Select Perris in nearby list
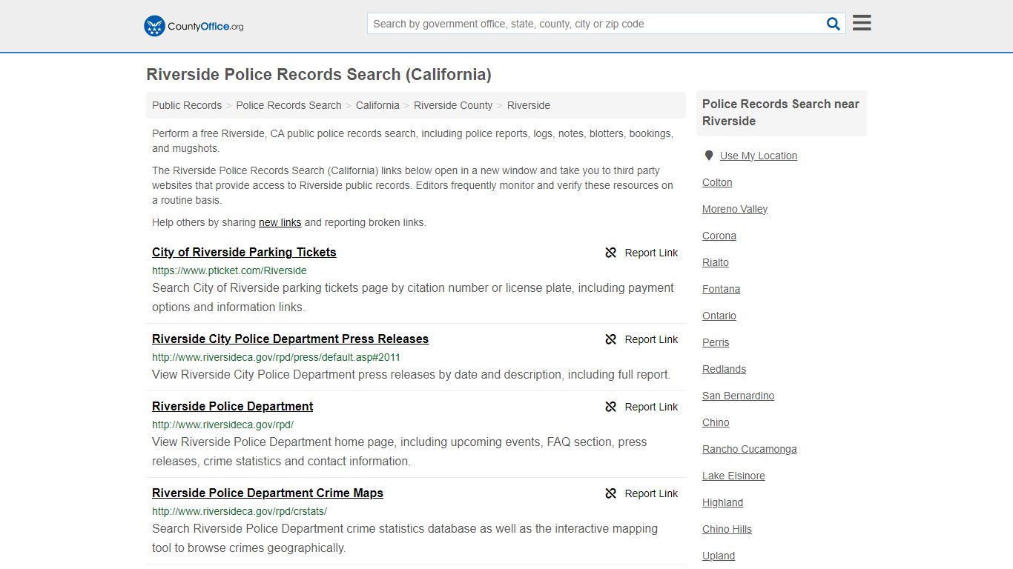The width and height of the screenshot is (1013, 569). point(716,342)
